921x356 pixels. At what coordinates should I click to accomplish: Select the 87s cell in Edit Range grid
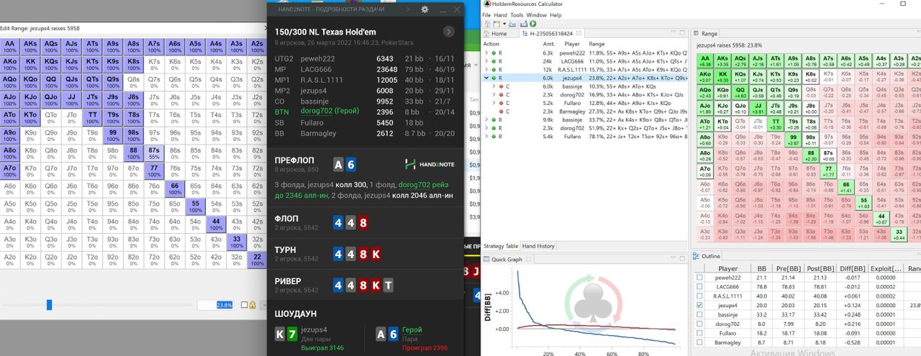(x=154, y=152)
